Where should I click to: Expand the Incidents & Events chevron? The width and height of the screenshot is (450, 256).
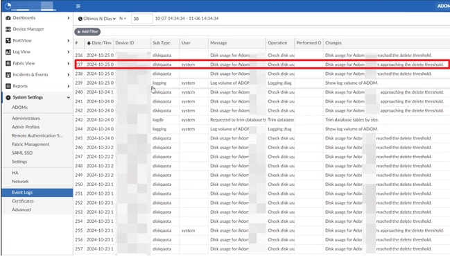click(x=69, y=75)
